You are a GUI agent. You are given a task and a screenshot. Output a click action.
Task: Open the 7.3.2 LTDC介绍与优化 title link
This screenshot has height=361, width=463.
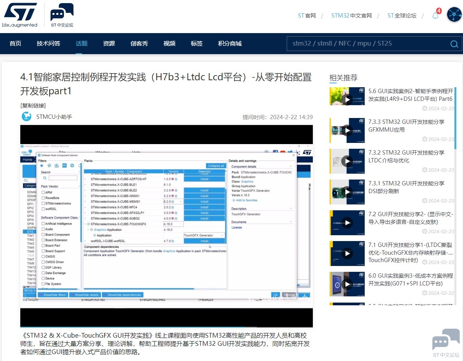pos(406,157)
